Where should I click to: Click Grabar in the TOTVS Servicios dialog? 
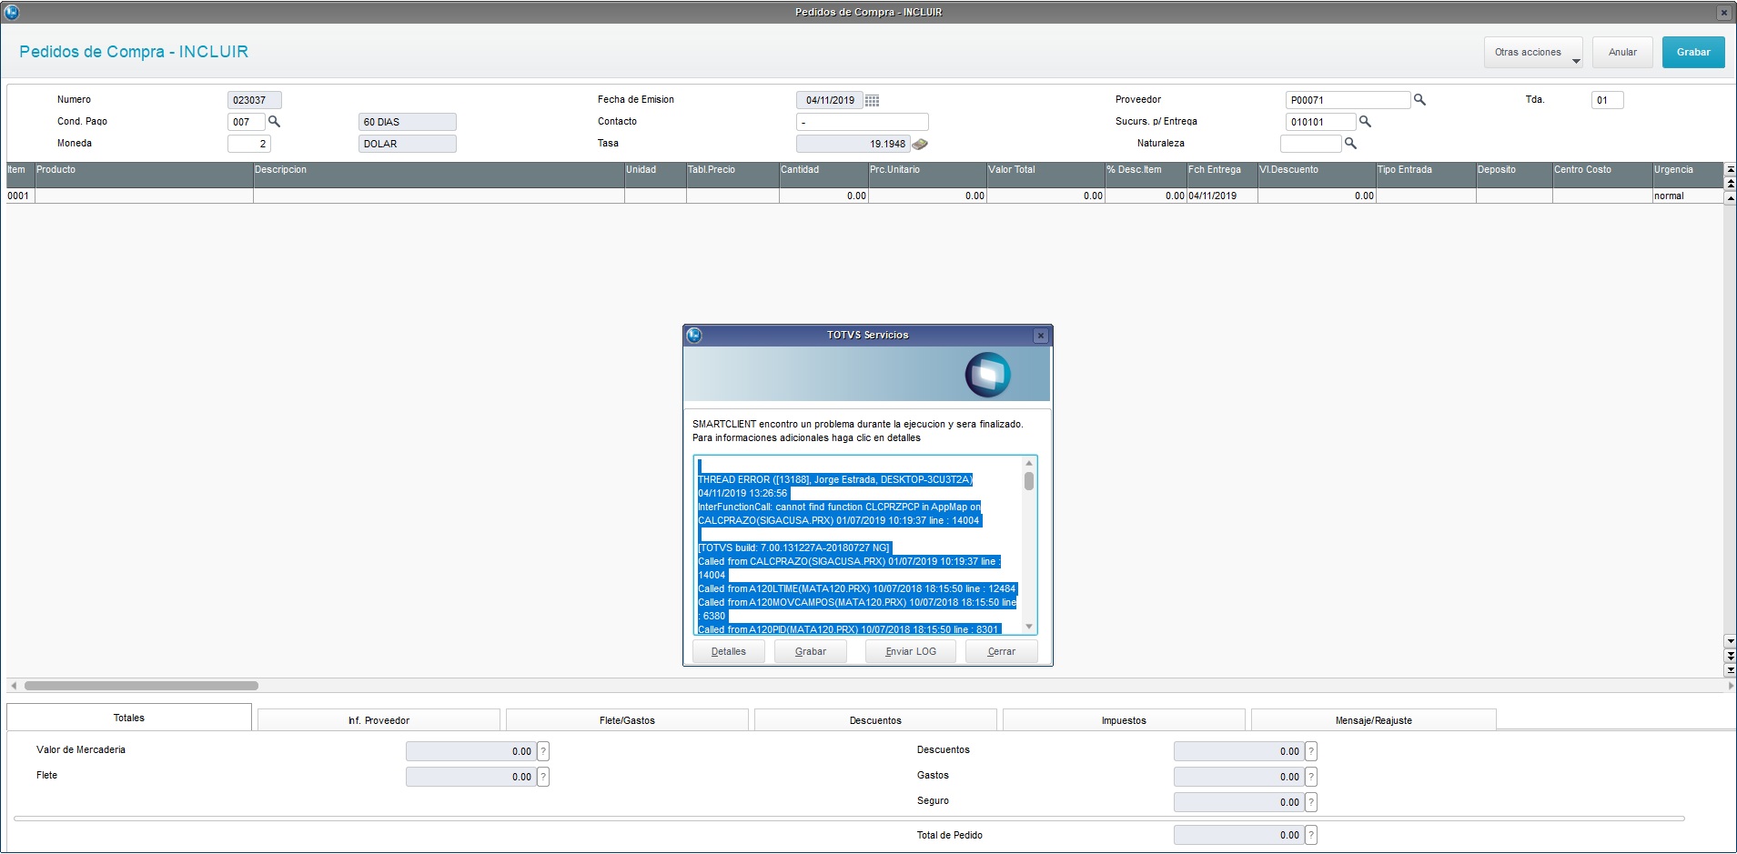pos(811,651)
